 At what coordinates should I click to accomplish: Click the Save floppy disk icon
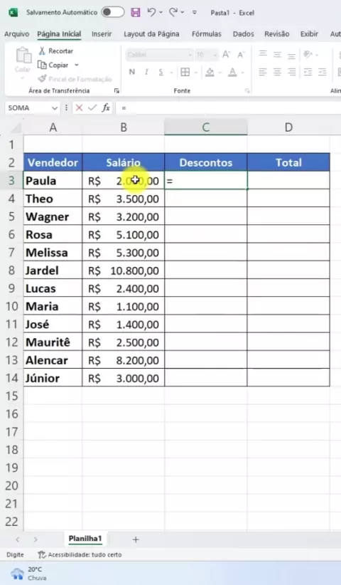point(136,12)
